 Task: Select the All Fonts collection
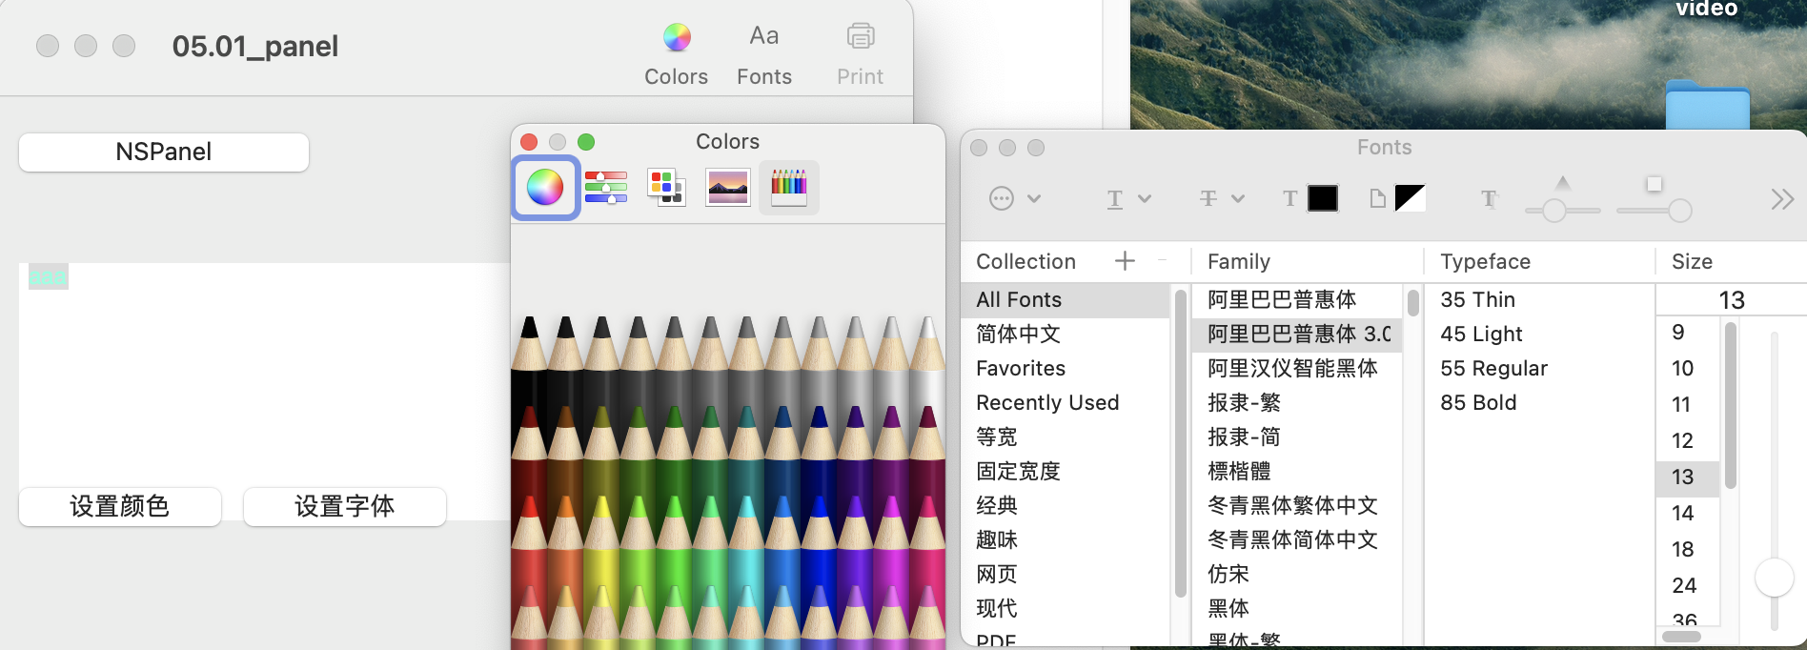pyautogui.click(x=1066, y=300)
